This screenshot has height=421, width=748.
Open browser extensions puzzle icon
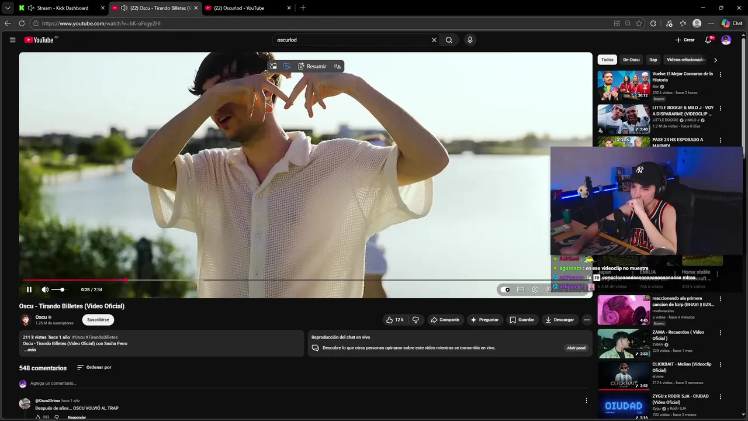(653, 23)
